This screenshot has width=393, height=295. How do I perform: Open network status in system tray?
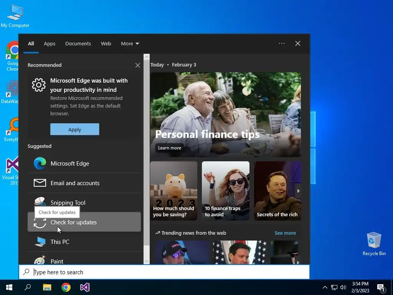(334, 287)
